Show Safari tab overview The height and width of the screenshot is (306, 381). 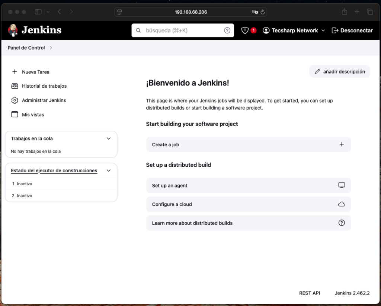(369, 12)
